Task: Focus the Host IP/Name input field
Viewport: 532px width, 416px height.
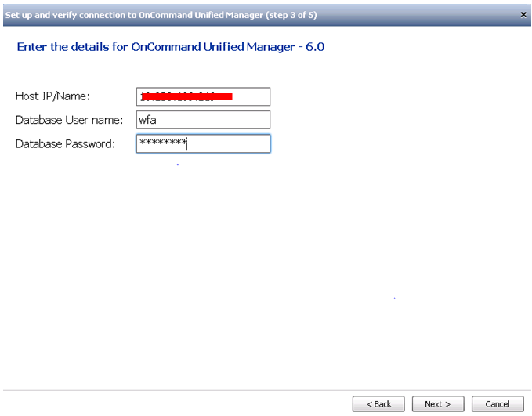Action: (203, 96)
